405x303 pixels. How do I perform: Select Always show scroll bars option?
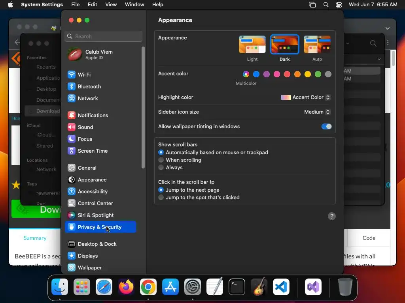click(x=161, y=167)
